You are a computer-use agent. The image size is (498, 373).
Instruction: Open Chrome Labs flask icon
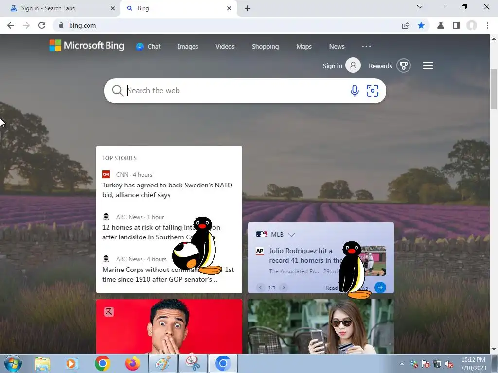[x=440, y=25]
